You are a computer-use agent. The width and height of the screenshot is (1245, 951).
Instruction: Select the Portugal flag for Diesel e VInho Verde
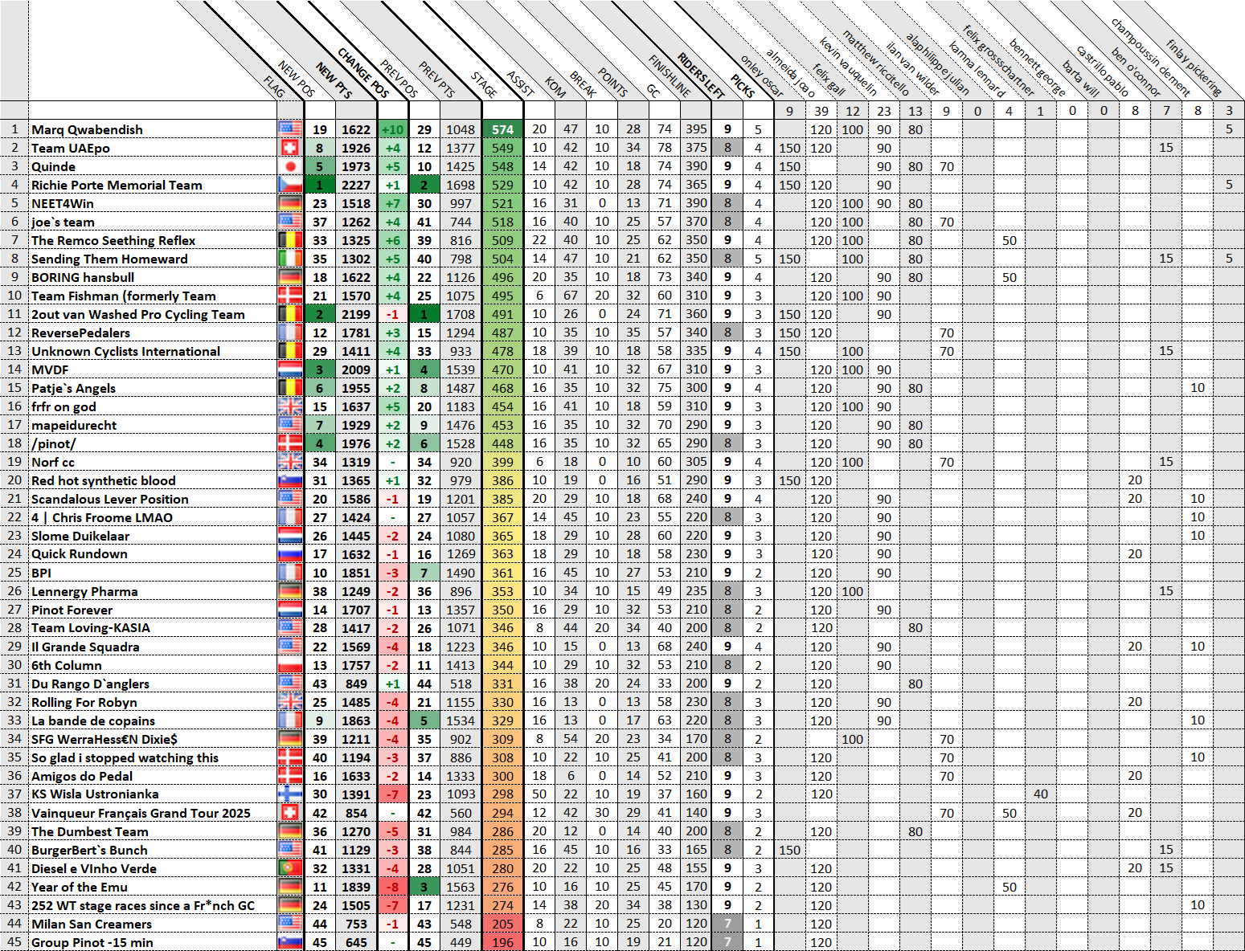pyautogui.click(x=290, y=868)
